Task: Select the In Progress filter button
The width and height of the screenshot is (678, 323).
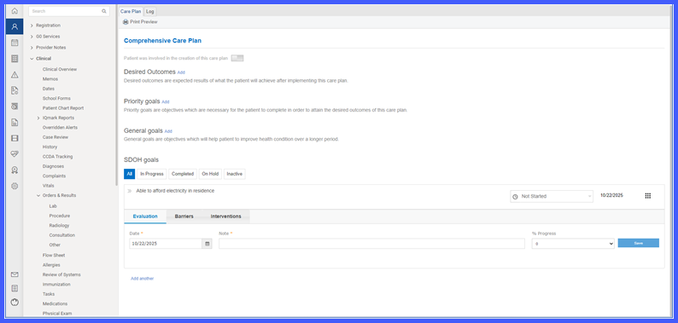Action: 152,174
